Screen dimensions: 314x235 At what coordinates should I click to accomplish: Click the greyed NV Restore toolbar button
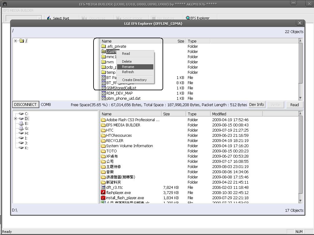tap(163, 18)
